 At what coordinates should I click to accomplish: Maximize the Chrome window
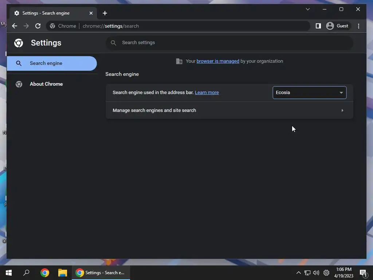click(x=341, y=9)
